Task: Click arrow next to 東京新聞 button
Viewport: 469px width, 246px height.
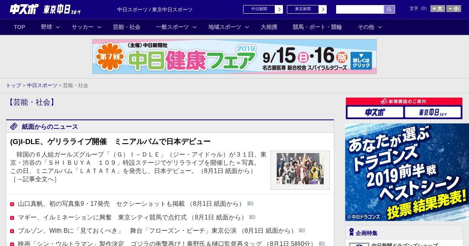Action: click(x=323, y=9)
